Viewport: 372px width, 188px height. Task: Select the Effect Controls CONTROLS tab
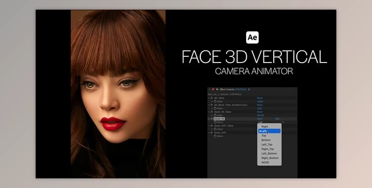(233, 89)
